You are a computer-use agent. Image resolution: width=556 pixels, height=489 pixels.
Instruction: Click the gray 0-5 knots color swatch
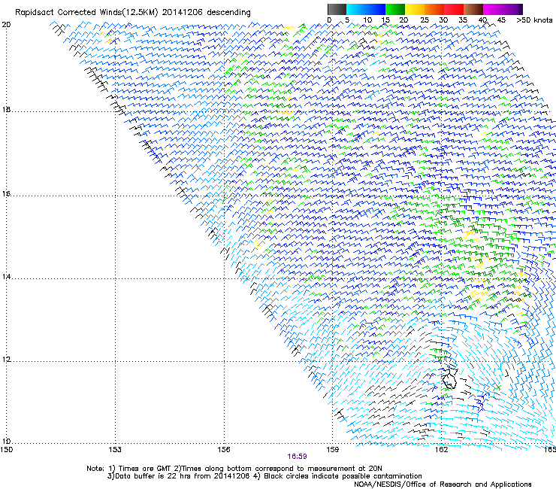[337, 9]
